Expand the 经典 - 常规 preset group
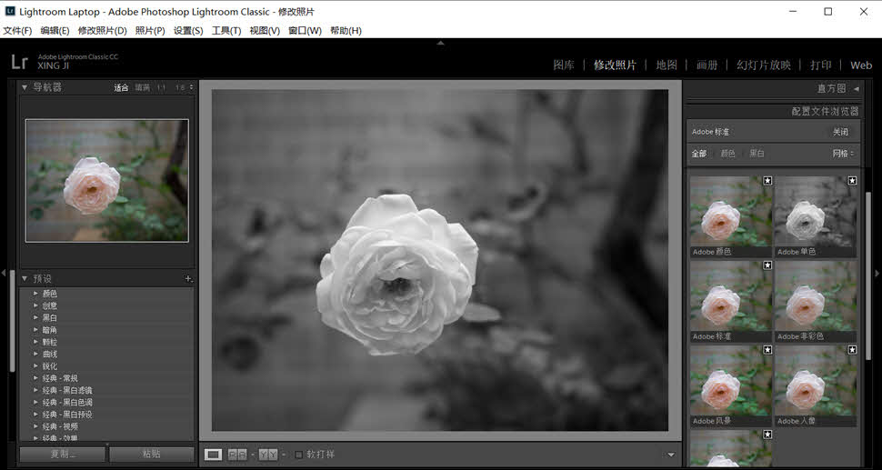The image size is (882, 470). [36, 378]
